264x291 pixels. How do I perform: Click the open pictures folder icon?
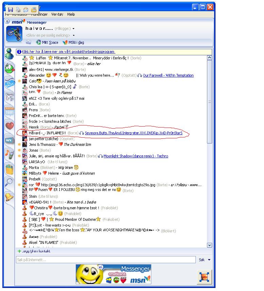[x=34, y=9]
